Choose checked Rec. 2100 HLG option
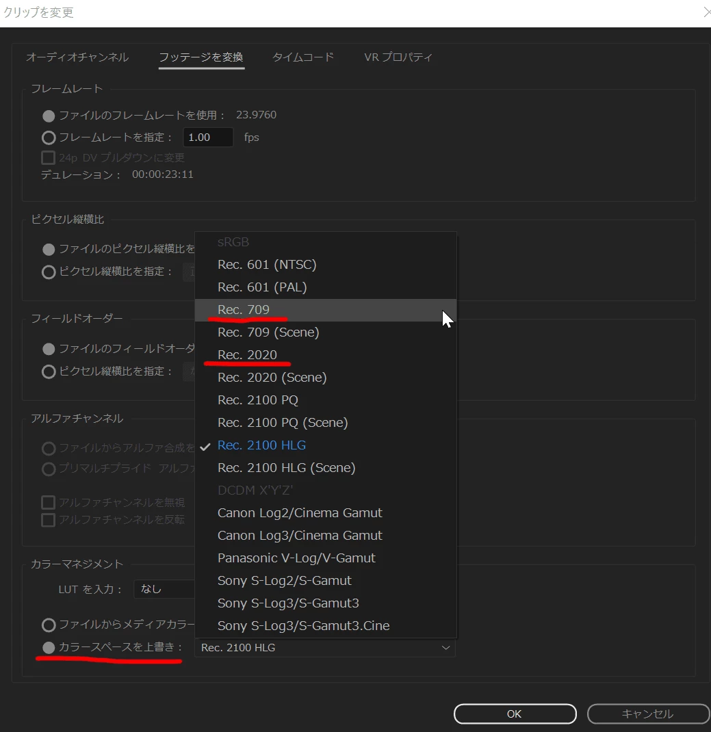Image resolution: width=711 pixels, height=732 pixels. pyautogui.click(x=326, y=445)
